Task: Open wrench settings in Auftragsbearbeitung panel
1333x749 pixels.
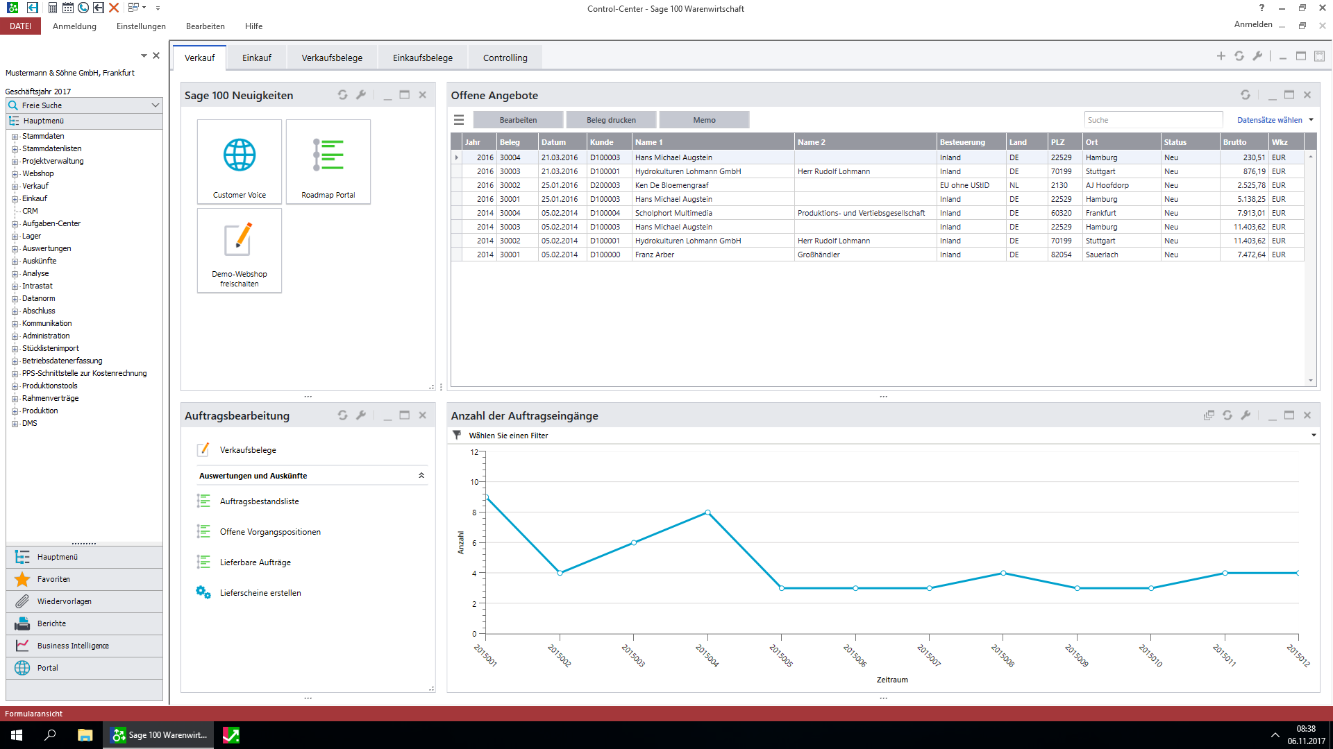Action: click(x=361, y=415)
